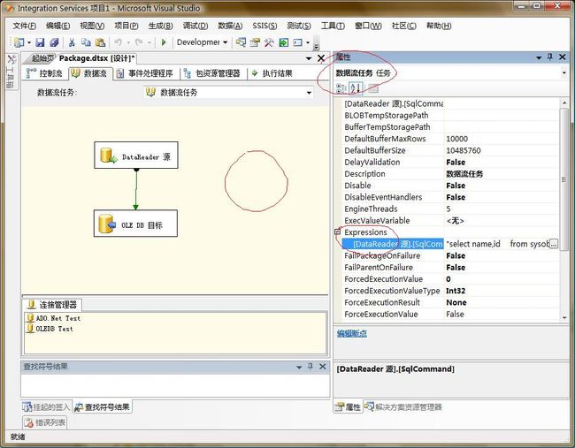Switch to 控制流 tab

(44, 73)
